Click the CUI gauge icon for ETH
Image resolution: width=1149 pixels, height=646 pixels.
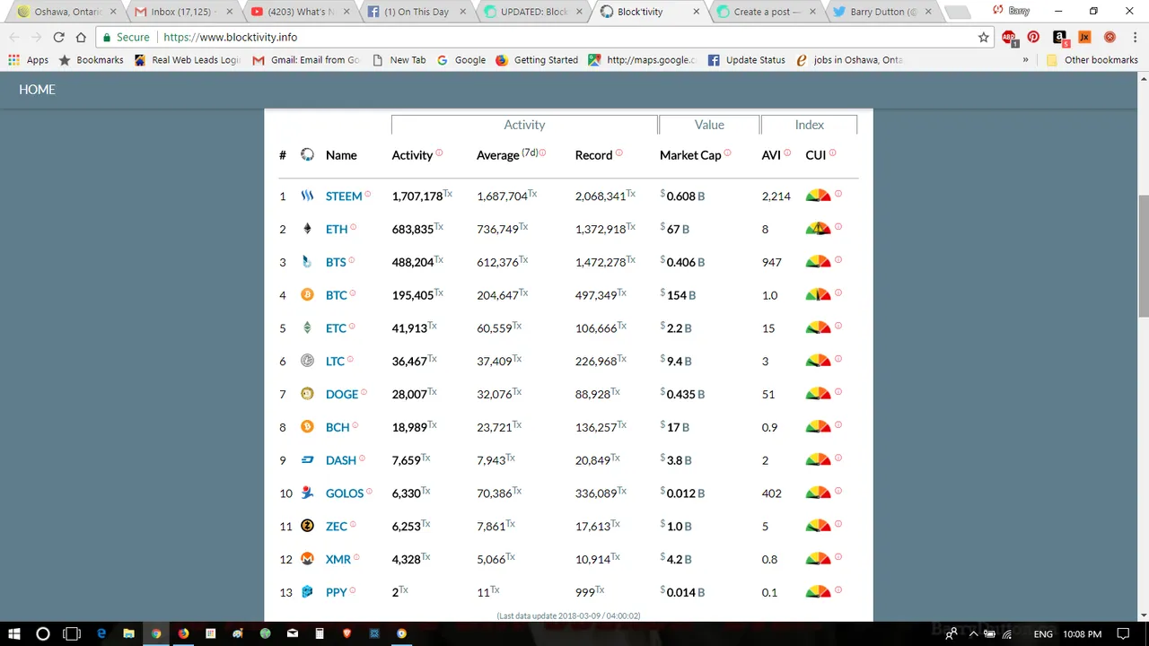818,228
